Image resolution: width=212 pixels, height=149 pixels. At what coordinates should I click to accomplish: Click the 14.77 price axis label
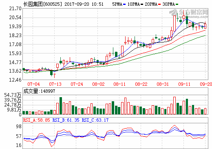click(x=15, y=62)
